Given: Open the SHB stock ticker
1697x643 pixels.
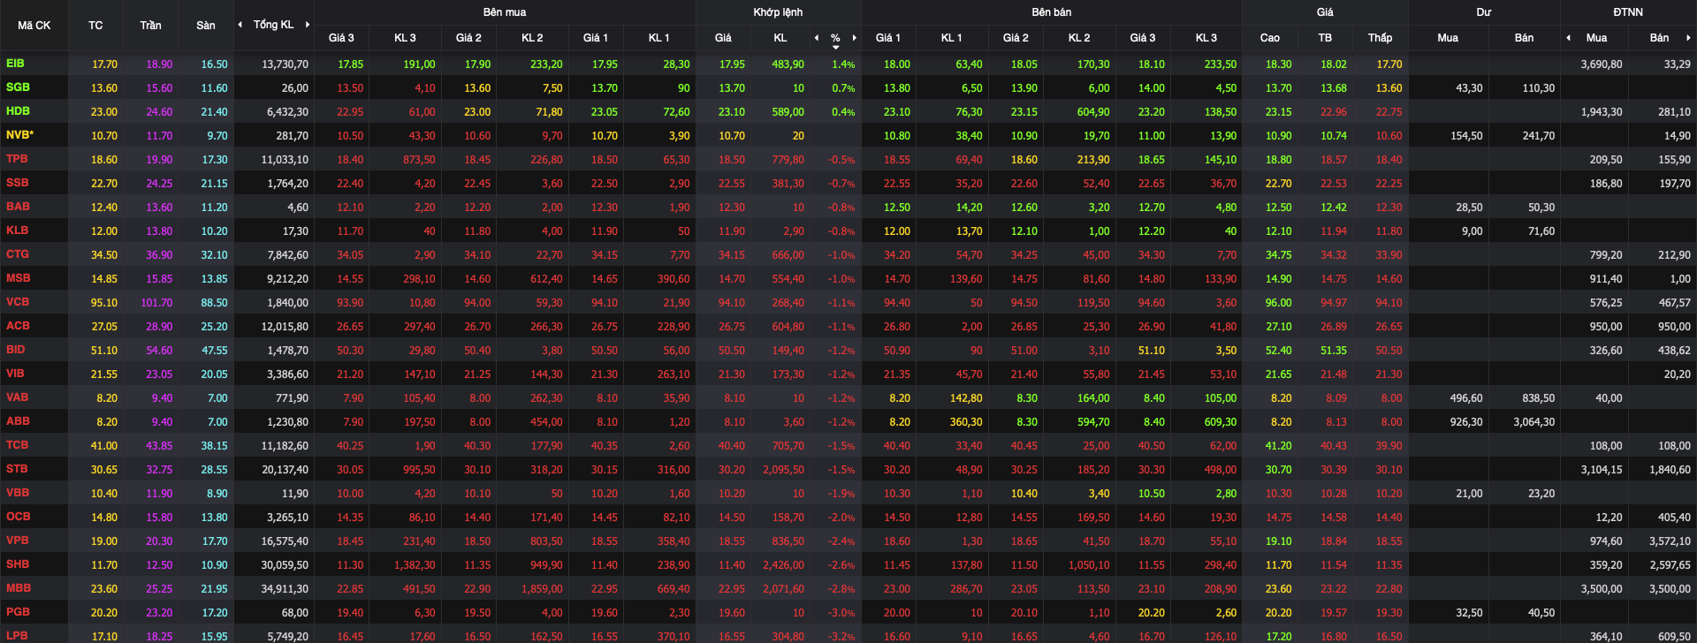Looking at the screenshot, I should (x=18, y=564).
